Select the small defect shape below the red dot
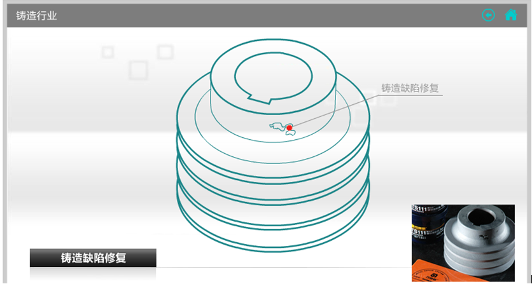532x284 pixels. [290, 133]
